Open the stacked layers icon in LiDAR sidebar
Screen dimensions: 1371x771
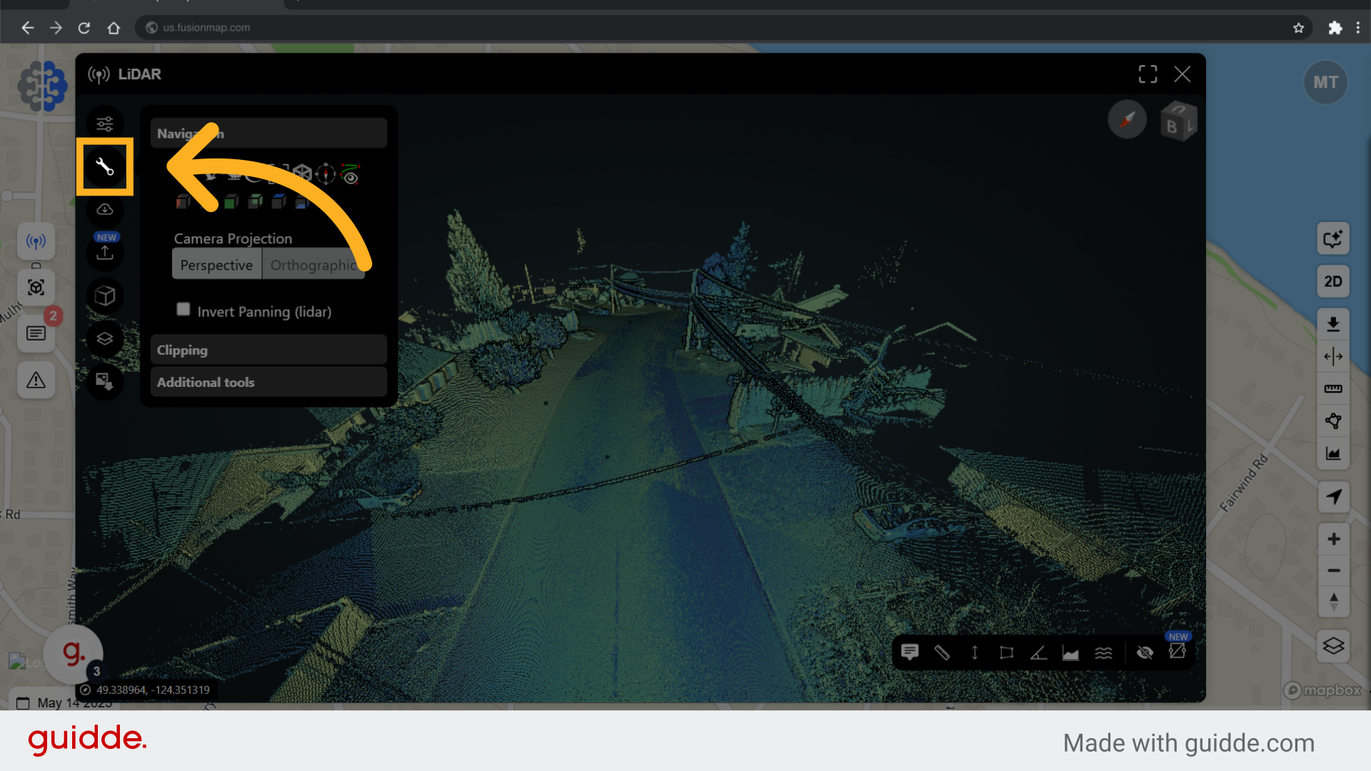[105, 338]
